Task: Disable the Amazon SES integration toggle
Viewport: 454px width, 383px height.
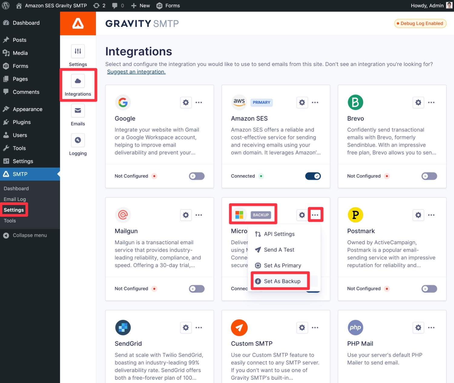Action: point(313,176)
